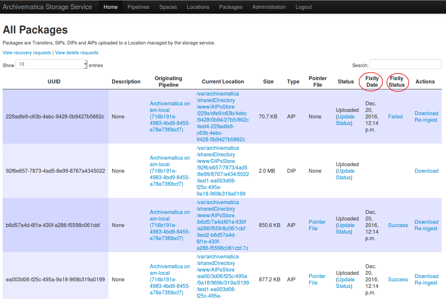Log out using the Logout link
Viewport: 446px width, 299px height.
[303, 7]
